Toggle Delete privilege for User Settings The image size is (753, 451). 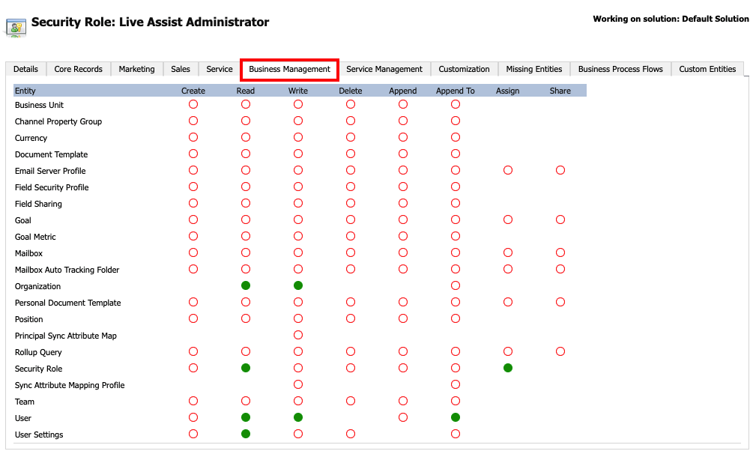click(351, 435)
